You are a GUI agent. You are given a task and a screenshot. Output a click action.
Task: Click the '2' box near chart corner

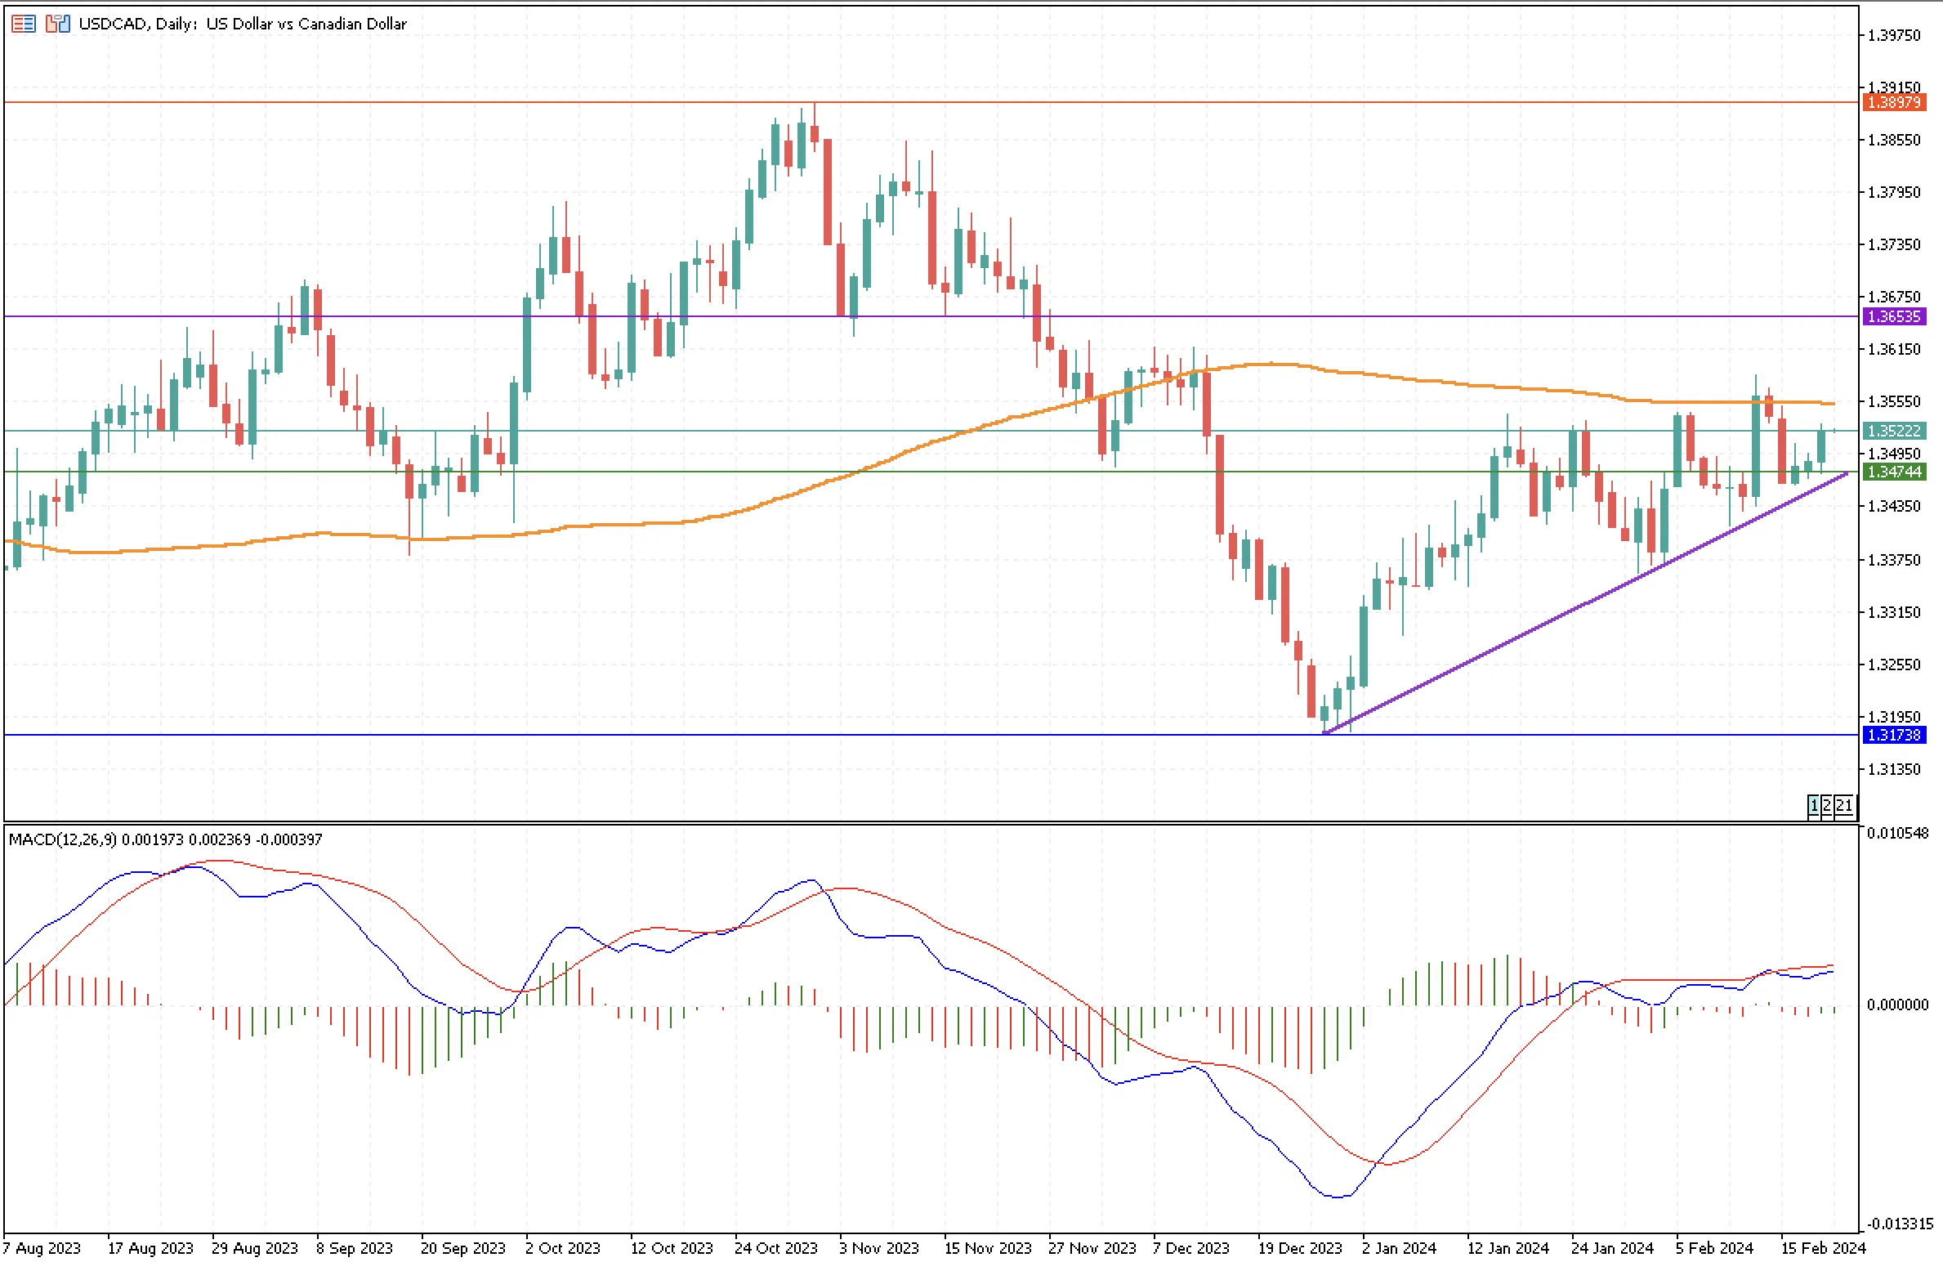coord(1826,806)
